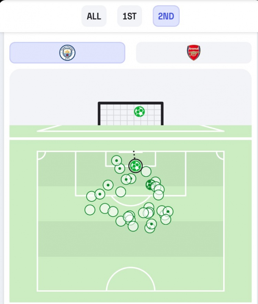Click the empty shot circle right of the goal marker
258x304 pixels.
point(146,171)
